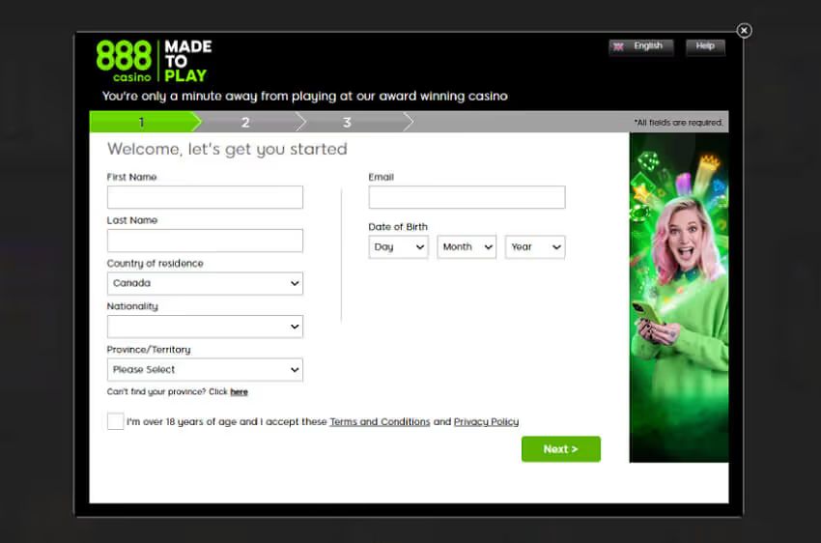Focus the Last Name input field

(205, 241)
